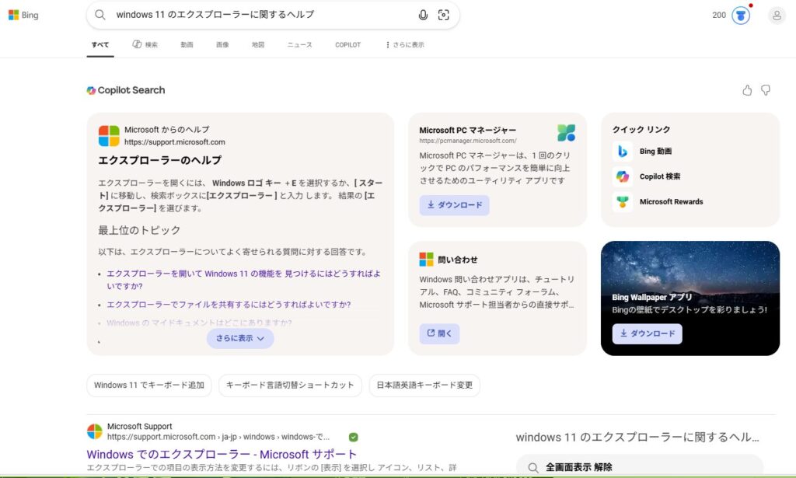Screen dimensions: 796x478
Task: Open the Bing 動画 quick link icon
Action: tap(621, 152)
